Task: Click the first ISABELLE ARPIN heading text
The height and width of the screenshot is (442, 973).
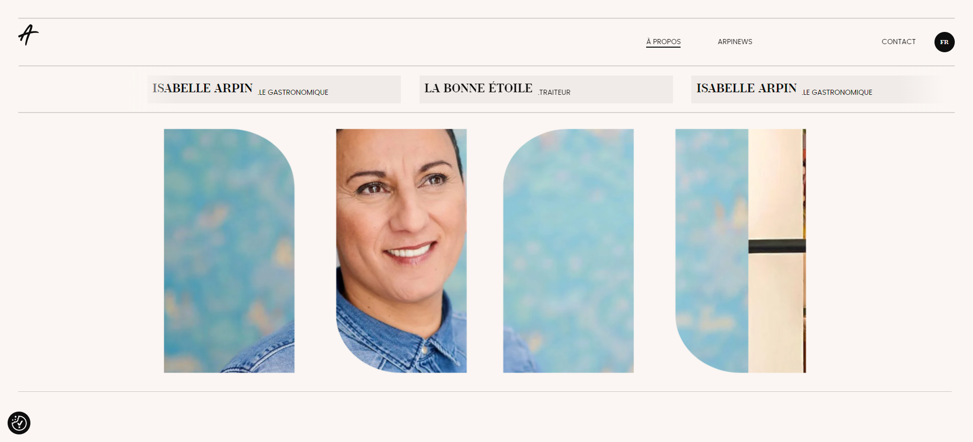Action: (203, 88)
